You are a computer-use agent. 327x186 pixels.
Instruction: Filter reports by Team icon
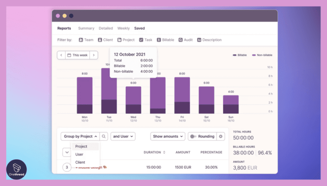[x=81, y=40]
